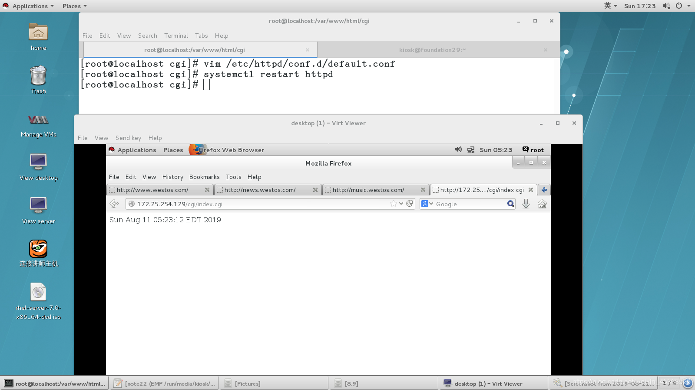This screenshot has height=390, width=695.
Task: Open View server shortcut icon
Action: tap(38, 205)
